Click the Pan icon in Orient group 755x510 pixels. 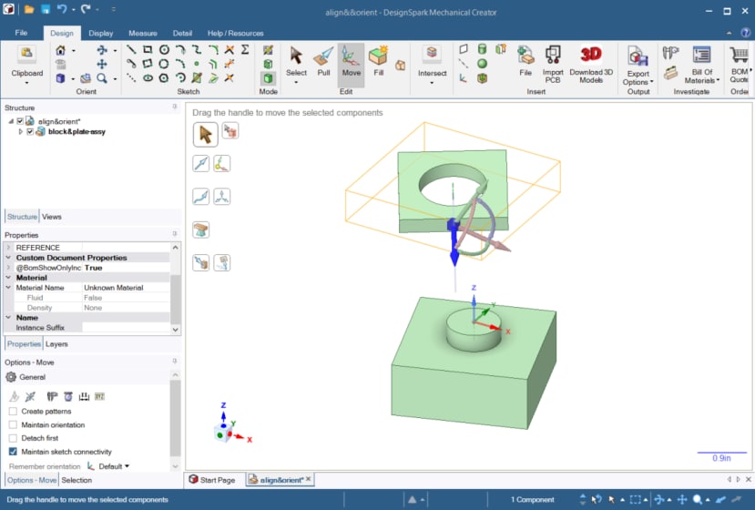102,64
